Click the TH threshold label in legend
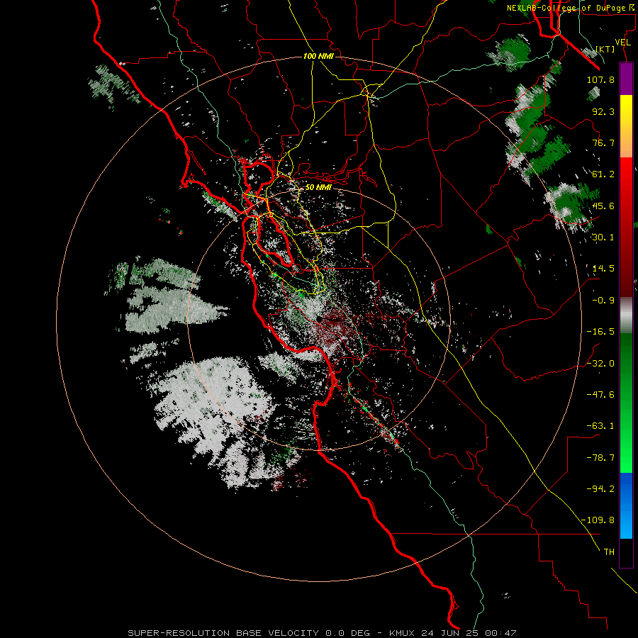 [x=609, y=552]
